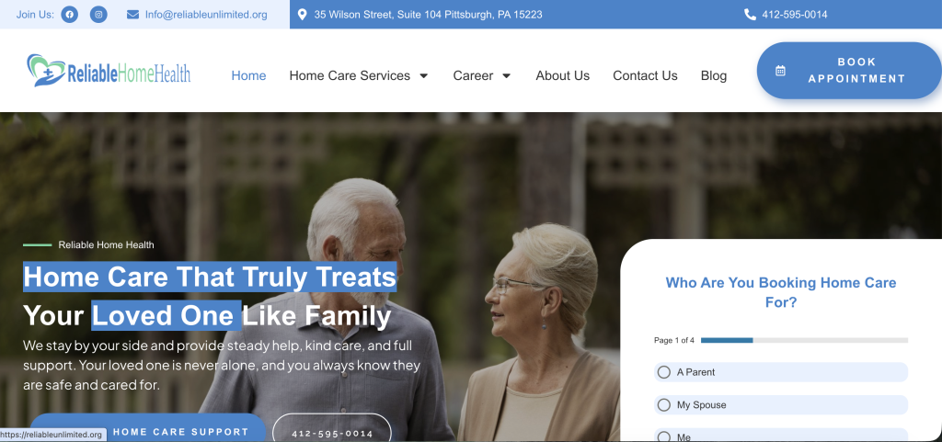
Task: Click the 412-595-0014 outlined hero button
Action: pos(332,427)
